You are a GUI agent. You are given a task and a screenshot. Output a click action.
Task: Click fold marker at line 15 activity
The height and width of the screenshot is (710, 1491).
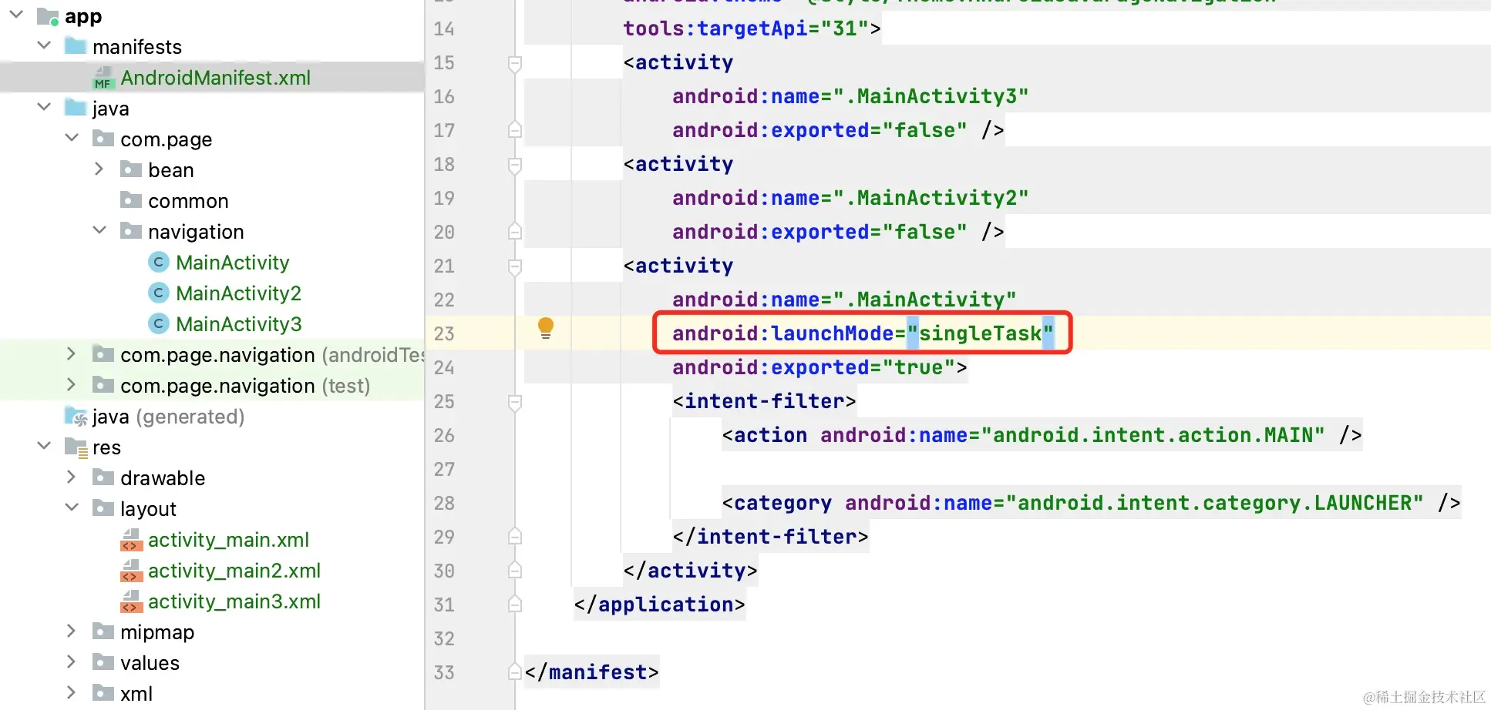point(515,64)
